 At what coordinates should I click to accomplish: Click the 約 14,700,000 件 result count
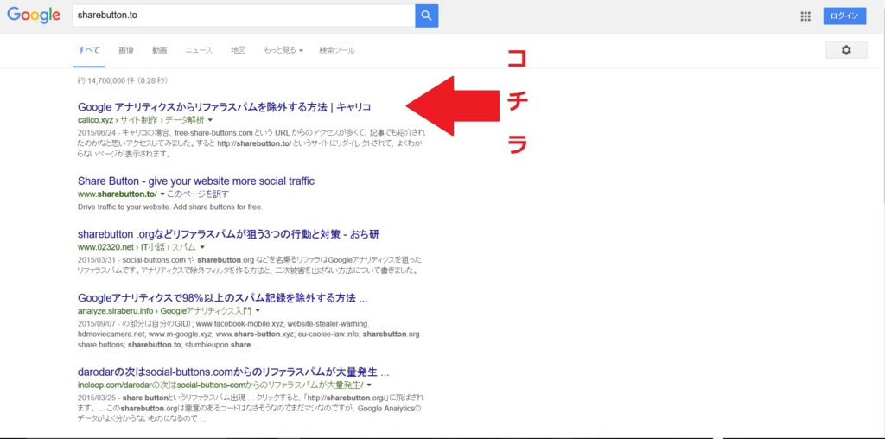click(x=123, y=80)
